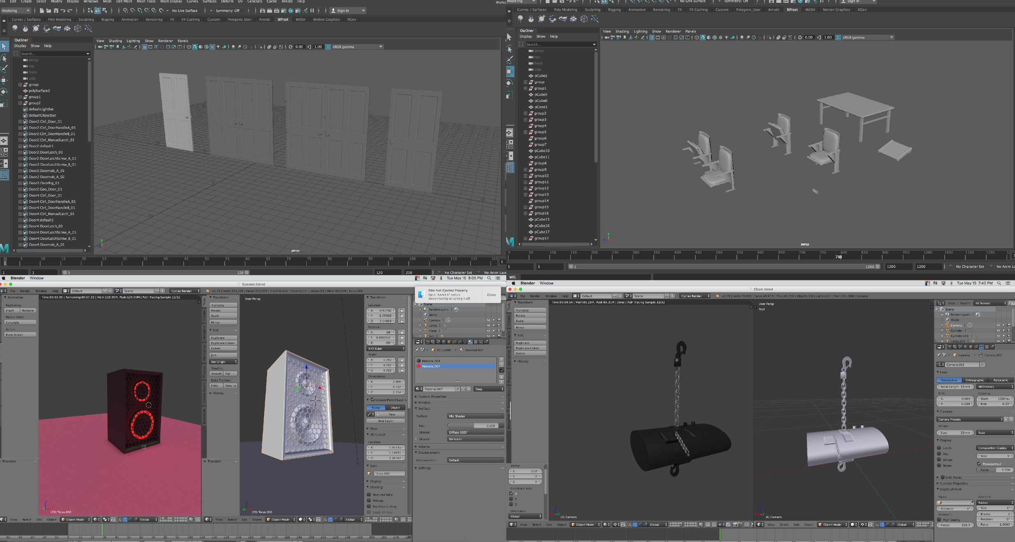
Task: Open the Modeling menu set dropdown in left Maya
Action: 16,11
